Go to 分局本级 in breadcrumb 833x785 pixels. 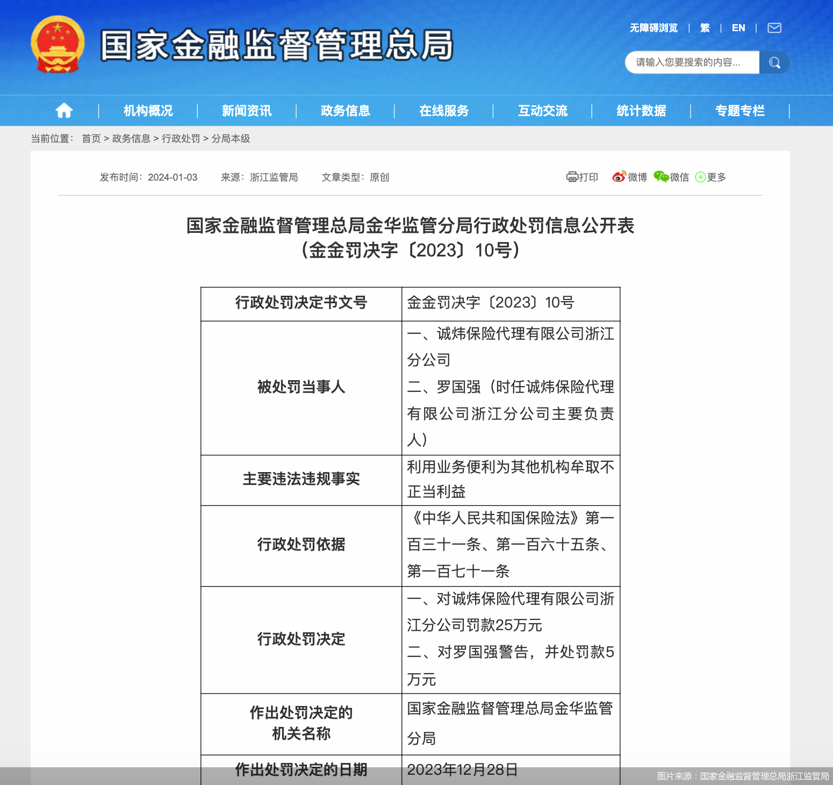(x=231, y=139)
